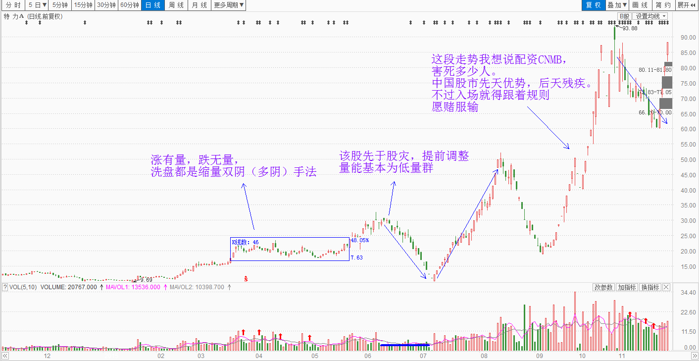This screenshot has height=361, width=699.
Task: Select the 日线 daily chart tab
Action: [153, 5]
